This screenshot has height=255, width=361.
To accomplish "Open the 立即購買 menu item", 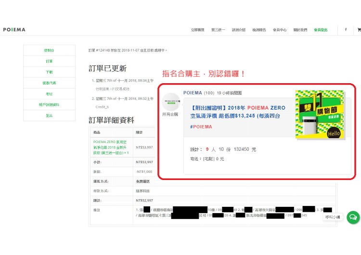I will click(197, 30).
